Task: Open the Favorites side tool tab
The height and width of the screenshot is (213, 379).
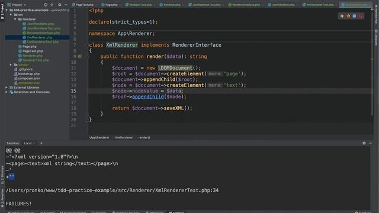Action: click(2, 198)
